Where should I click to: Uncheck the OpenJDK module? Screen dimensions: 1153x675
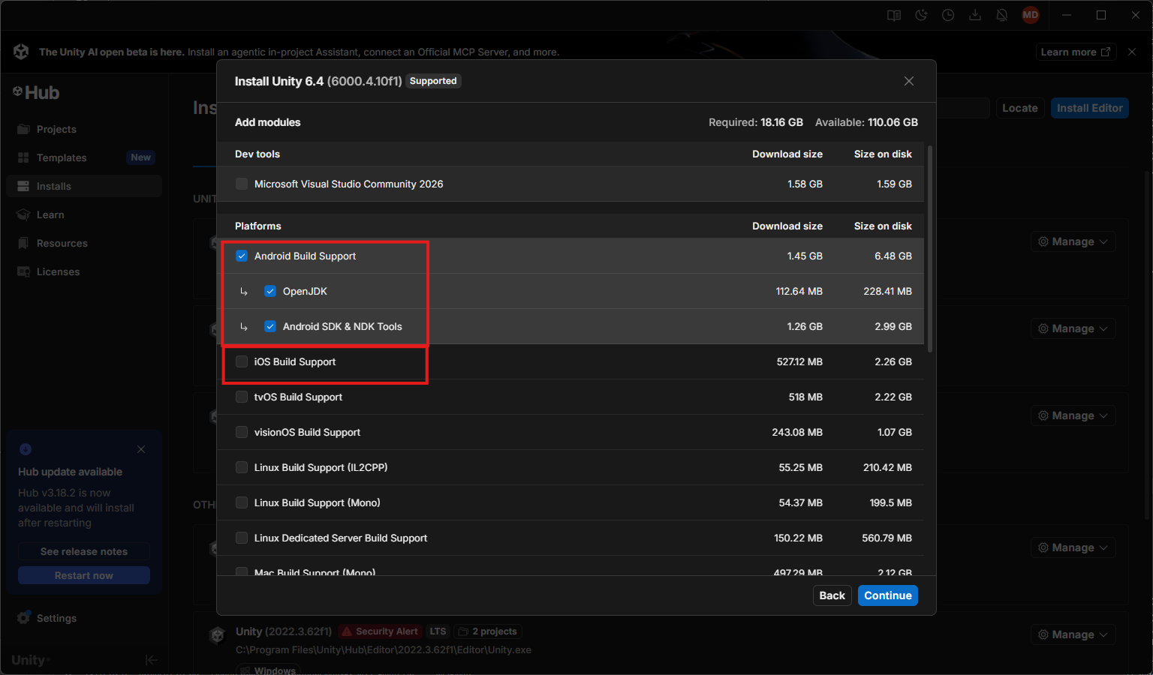[x=270, y=291]
